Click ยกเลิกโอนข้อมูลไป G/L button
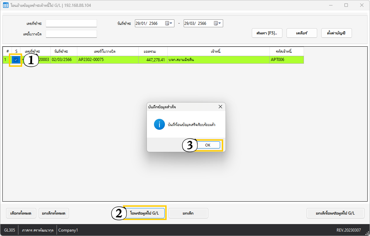 [x=335, y=213]
